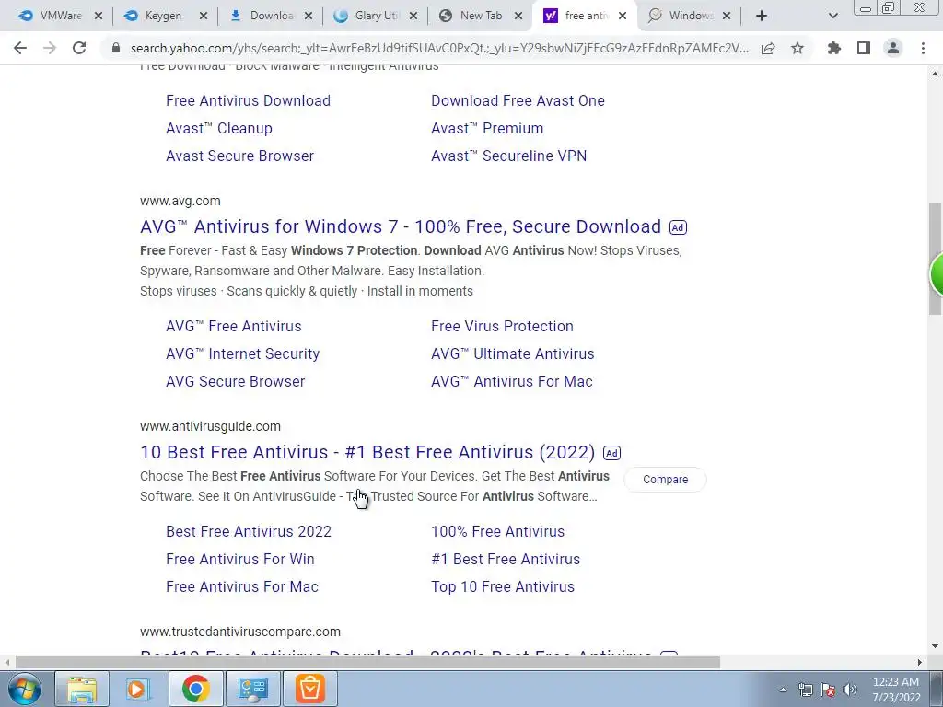This screenshot has height=707, width=943.
Task: Open Top 10 Free Antivirus link
Action: tap(503, 586)
